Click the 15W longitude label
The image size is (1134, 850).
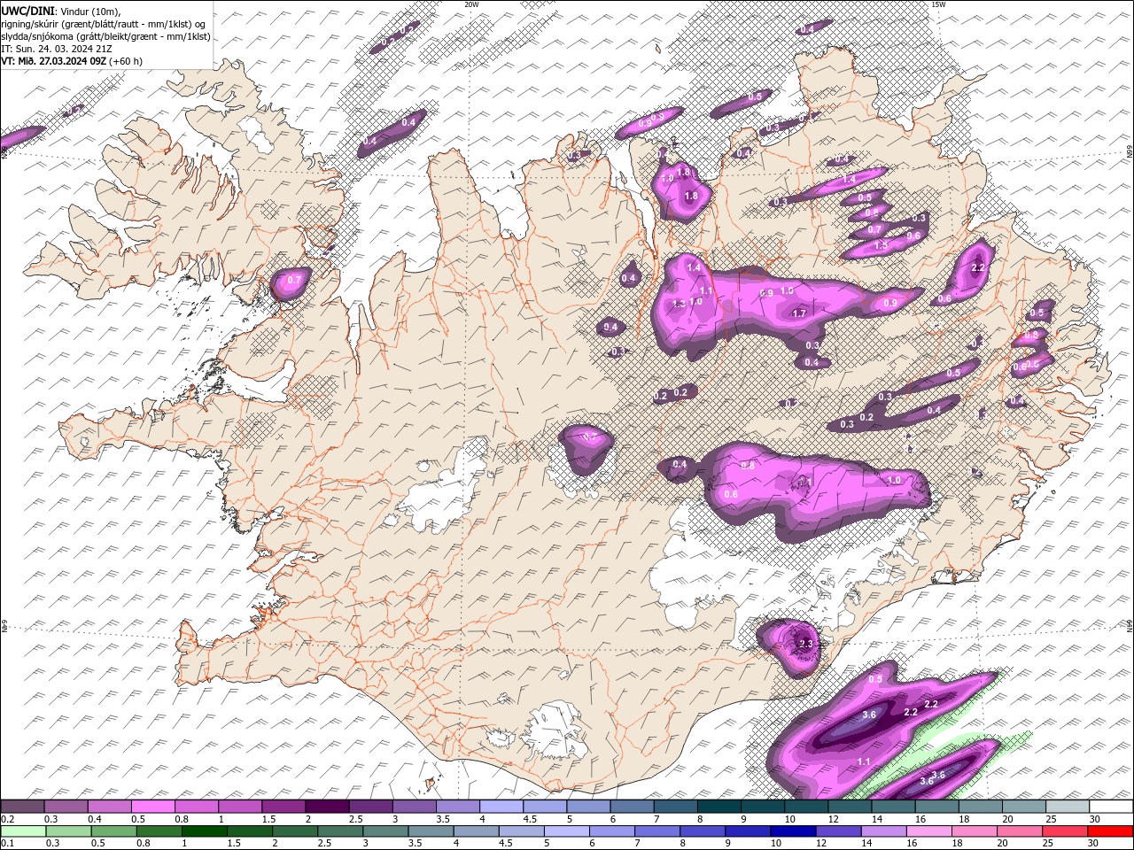click(x=938, y=4)
